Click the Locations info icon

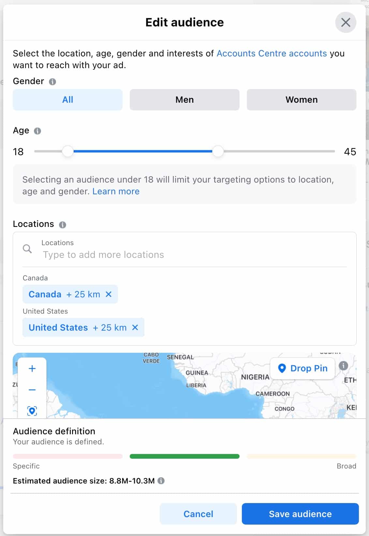pyautogui.click(x=63, y=225)
